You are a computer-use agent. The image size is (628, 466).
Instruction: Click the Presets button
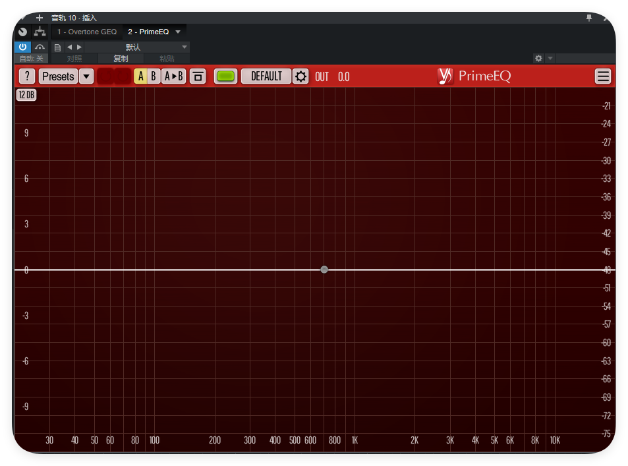58,76
